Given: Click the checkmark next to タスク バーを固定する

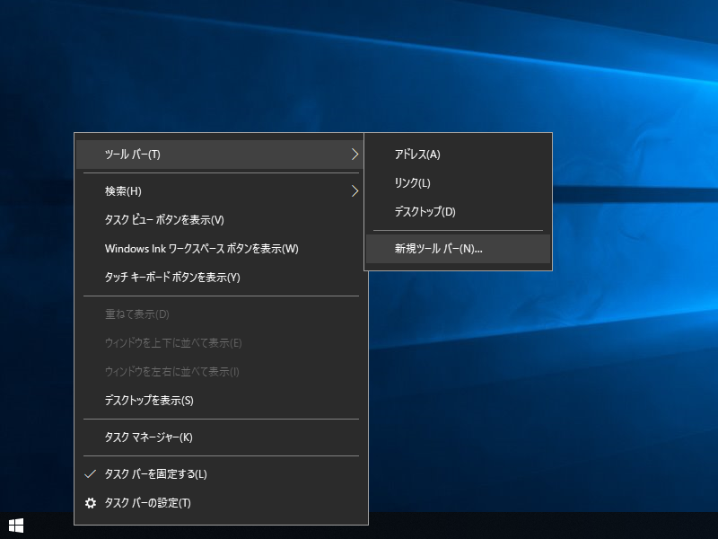Looking at the screenshot, I should coord(91,474).
